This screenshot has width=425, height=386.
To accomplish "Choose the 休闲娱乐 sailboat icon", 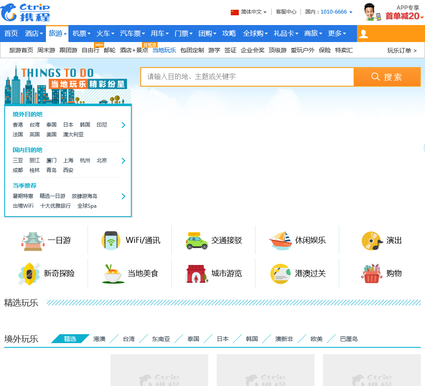I will 280,240.
